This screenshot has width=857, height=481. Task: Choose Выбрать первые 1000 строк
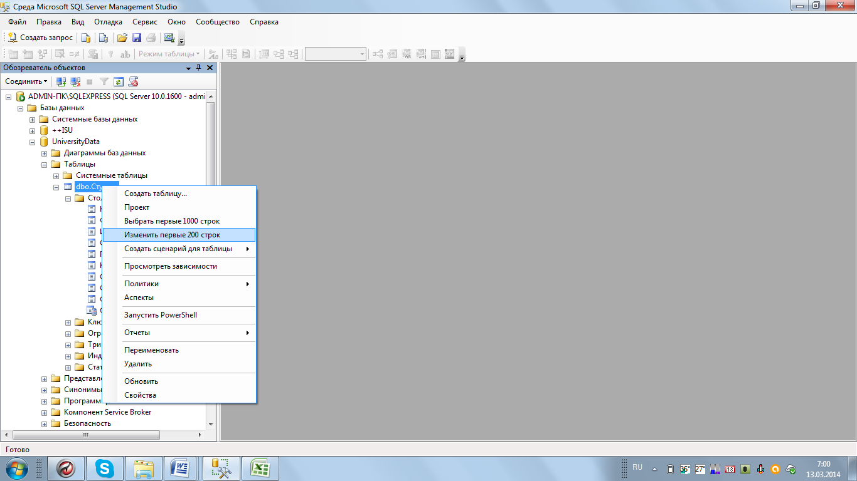(x=179, y=221)
